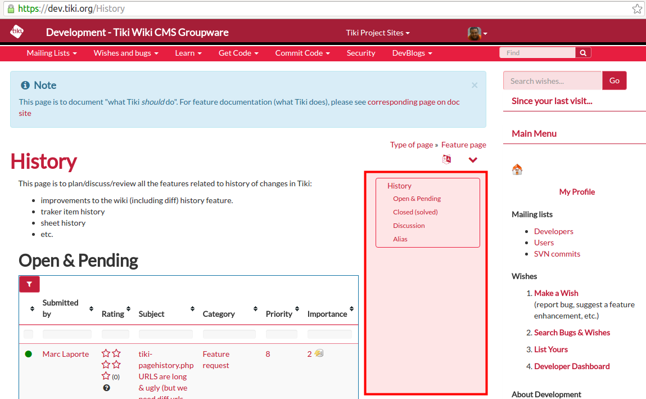Open Tiki Project Sites dropdown
646x399 pixels.
[x=378, y=33]
